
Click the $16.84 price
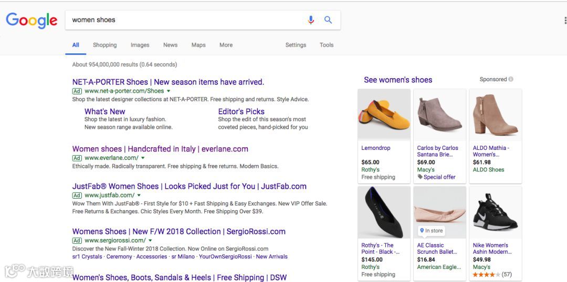pyautogui.click(x=426, y=259)
